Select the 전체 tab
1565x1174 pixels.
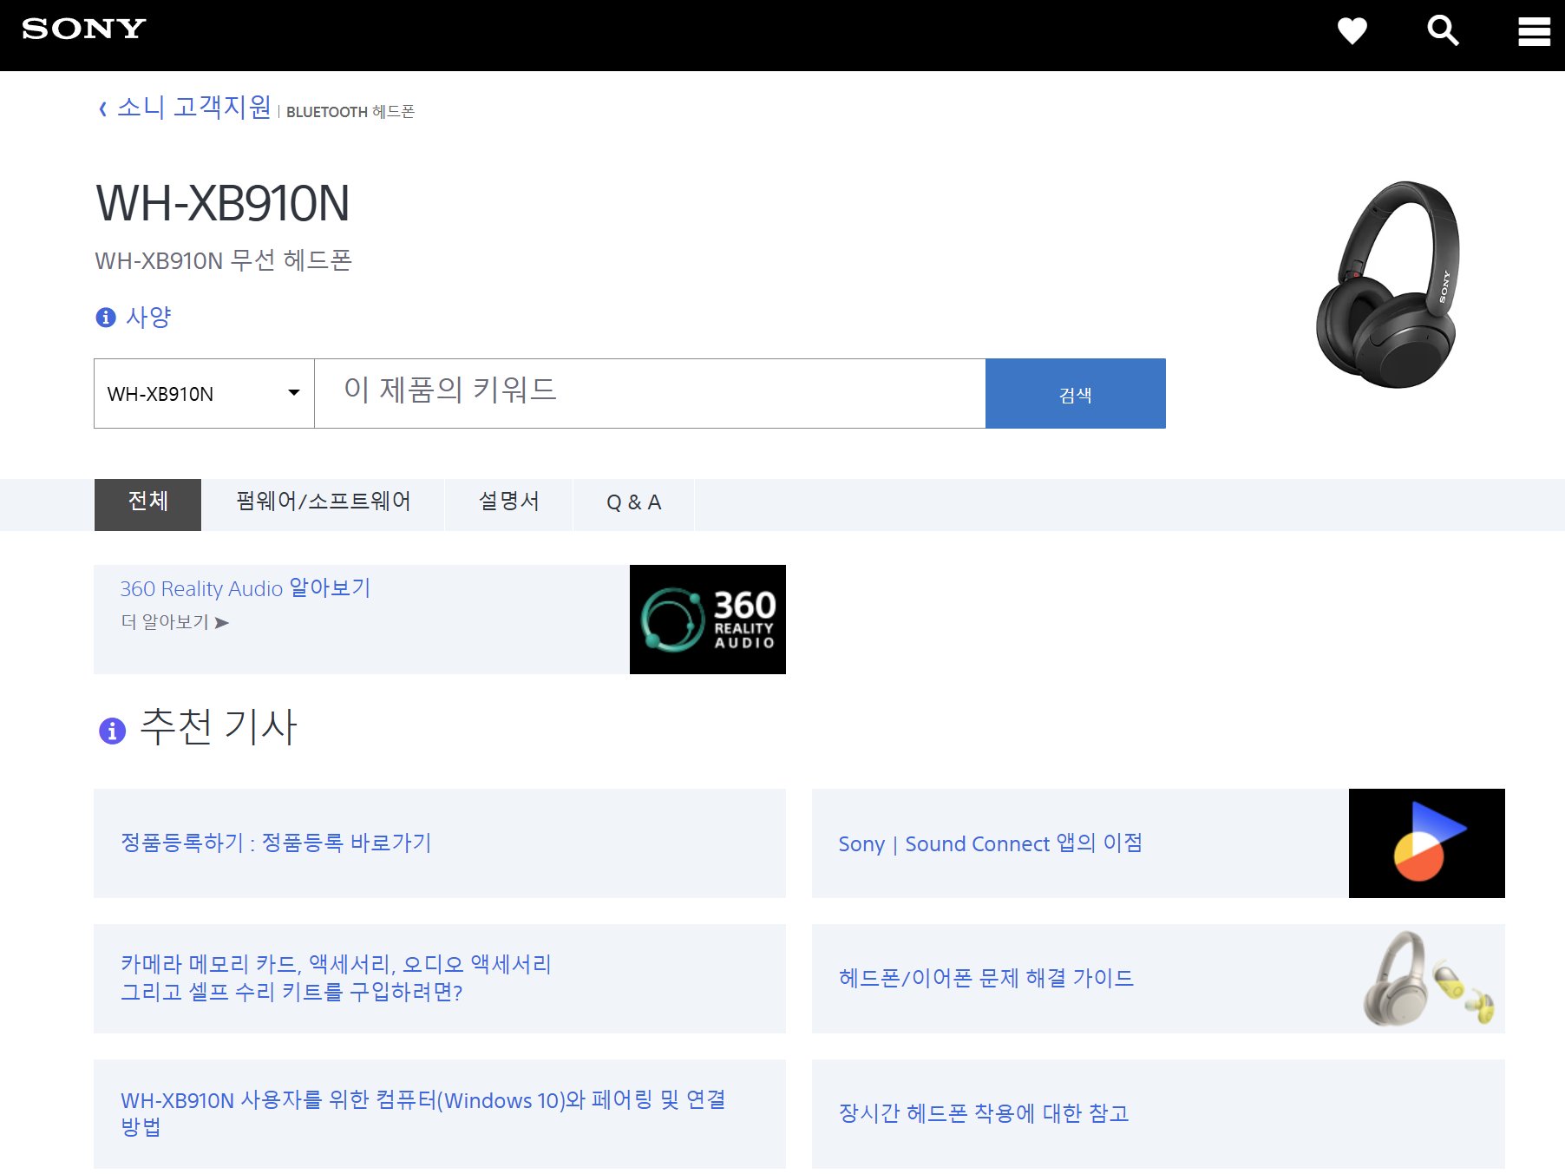[147, 504]
